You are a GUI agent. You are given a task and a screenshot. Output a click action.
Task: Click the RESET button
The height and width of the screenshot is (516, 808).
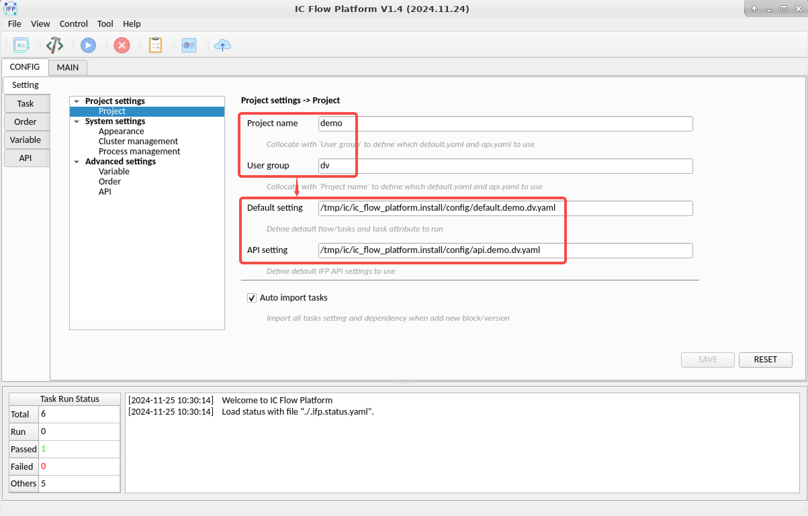(x=765, y=360)
